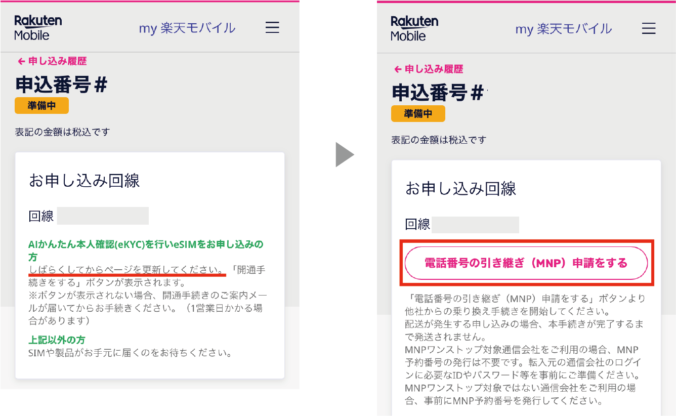676x416 pixels.
Task: Click the eKYC eSIM application green heading
Action: 146,244
